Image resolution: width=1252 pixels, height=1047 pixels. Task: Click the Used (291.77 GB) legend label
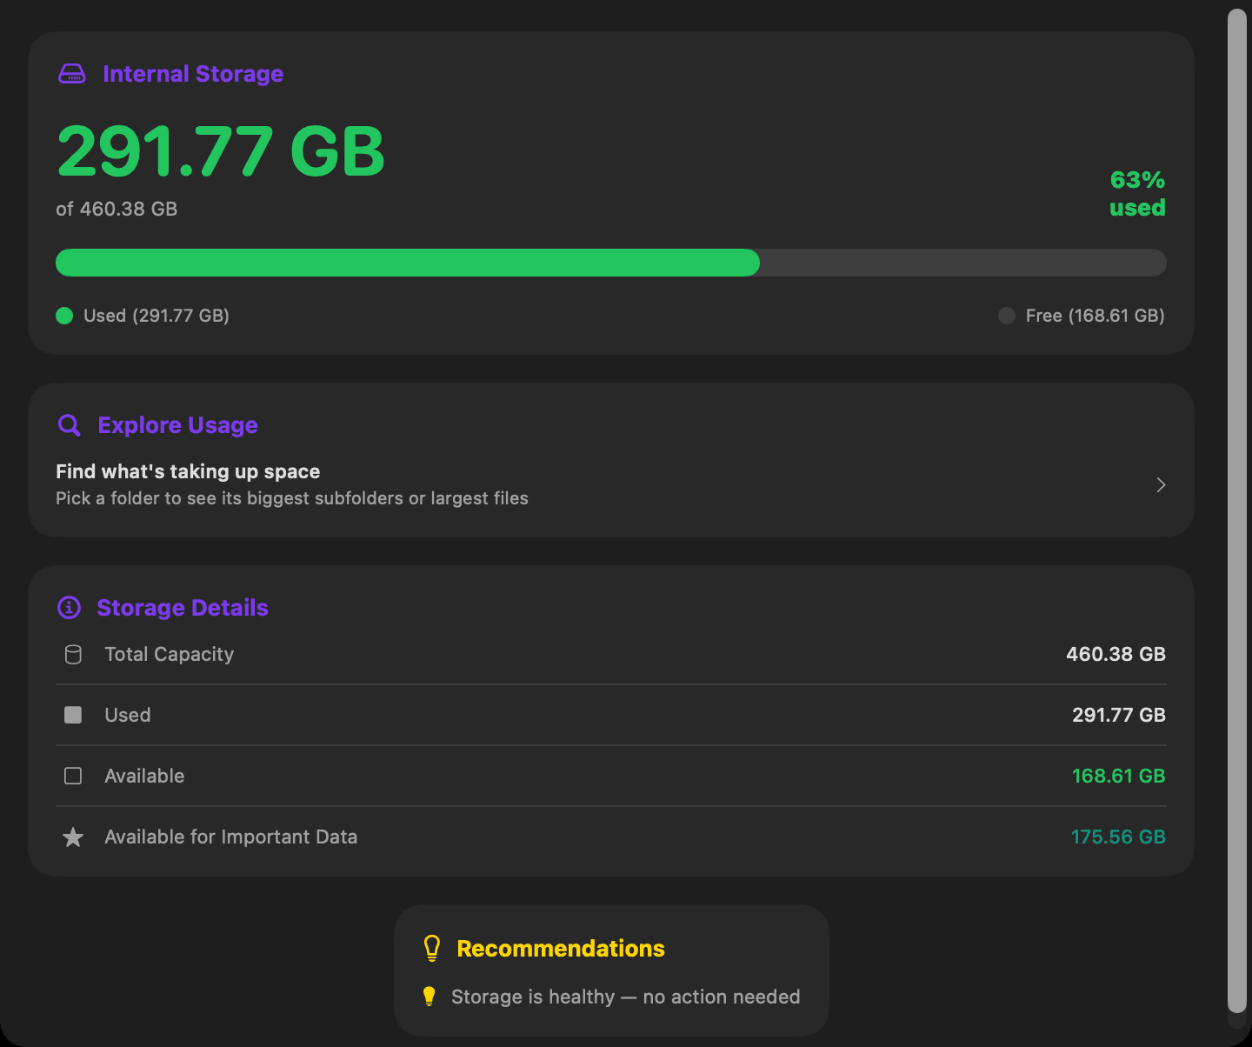point(156,316)
